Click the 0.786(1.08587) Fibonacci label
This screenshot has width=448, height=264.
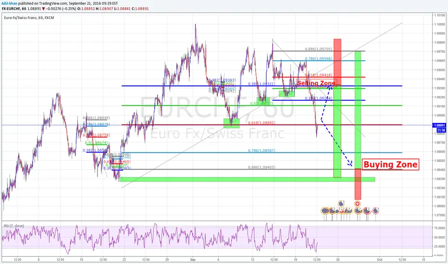pos(261,150)
